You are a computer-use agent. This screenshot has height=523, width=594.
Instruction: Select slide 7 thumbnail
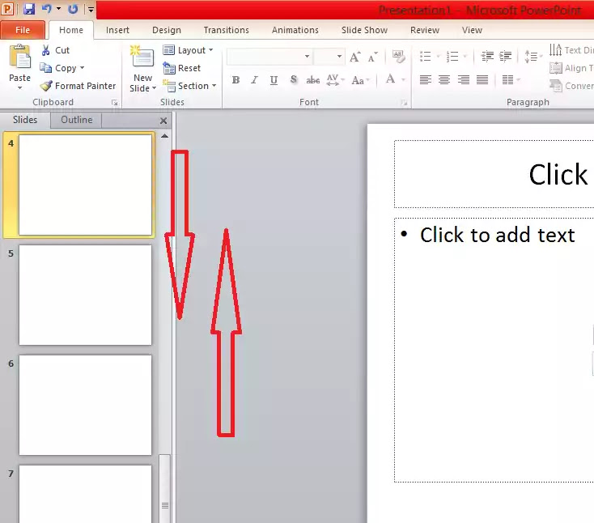coord(85,494)
